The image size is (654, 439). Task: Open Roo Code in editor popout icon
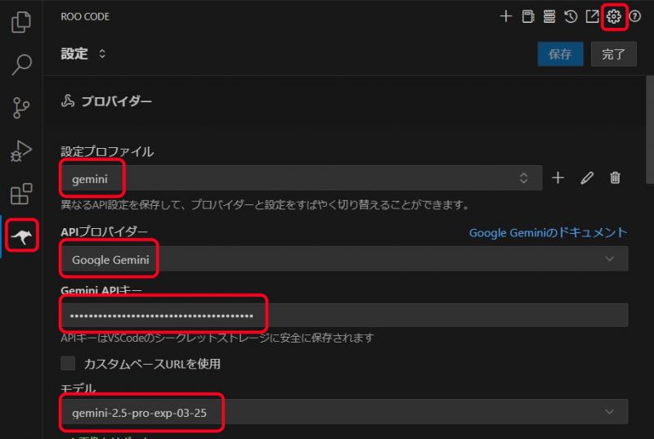coord(592,16)
